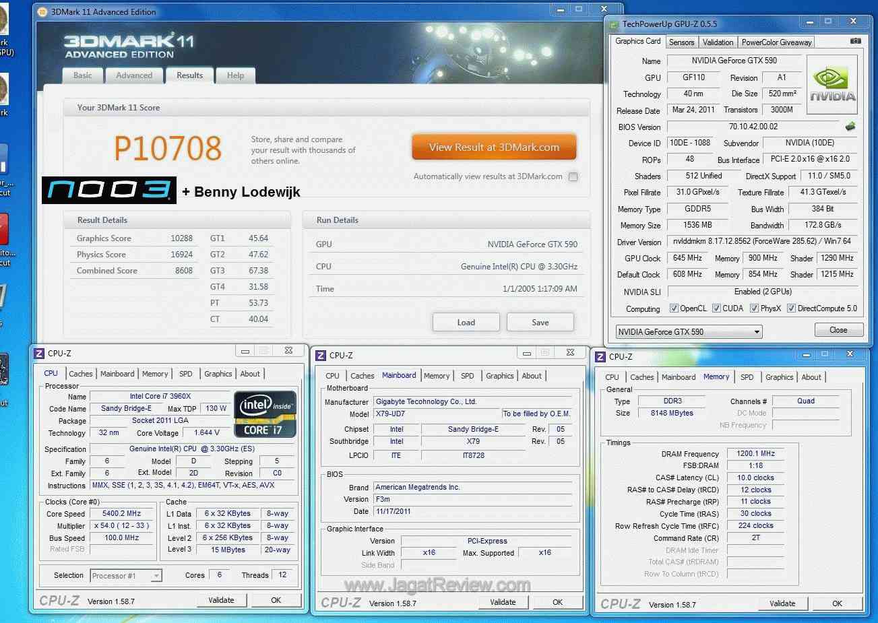Open the Processor #1 selection dropdown
This screenshot has height=623, width=878.
click(x=126, y=576)
